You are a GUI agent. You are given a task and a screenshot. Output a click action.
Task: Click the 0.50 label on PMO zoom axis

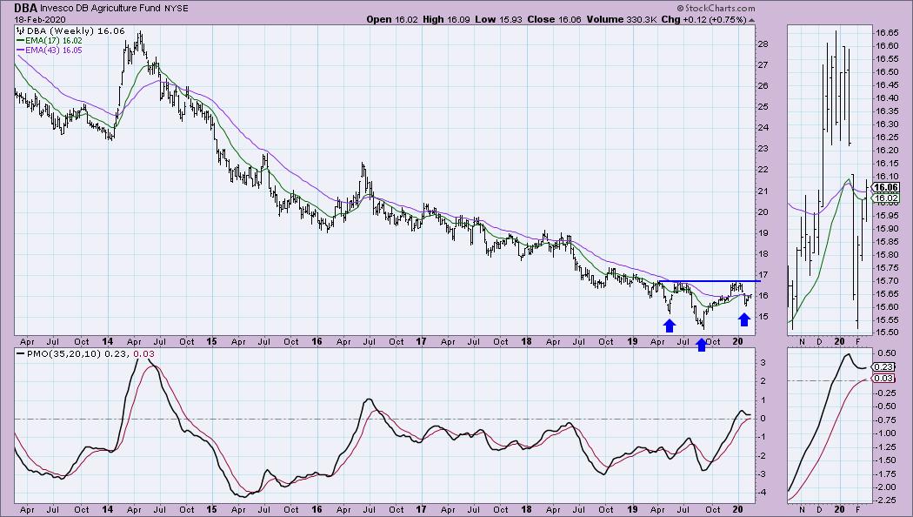888,353
